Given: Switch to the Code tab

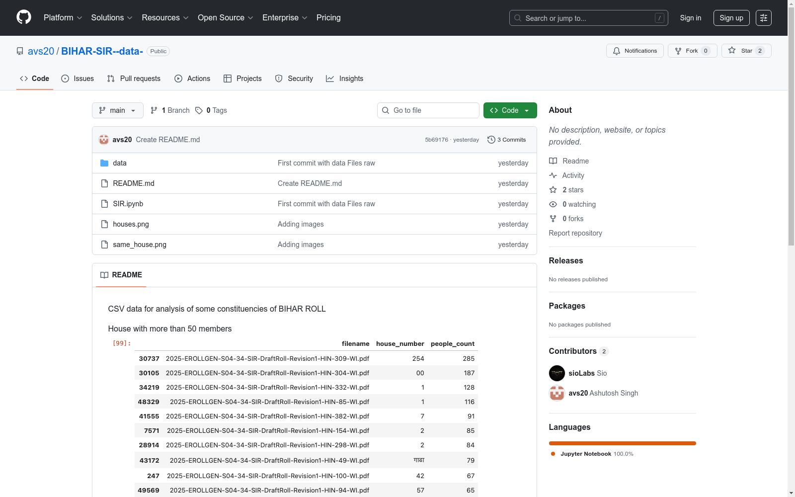Looking at the screenshot, I should tap(35, 79).
